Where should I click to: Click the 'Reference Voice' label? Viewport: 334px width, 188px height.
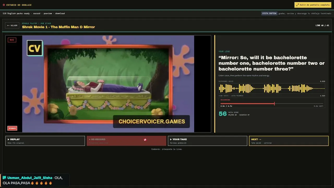click(226, 81)
